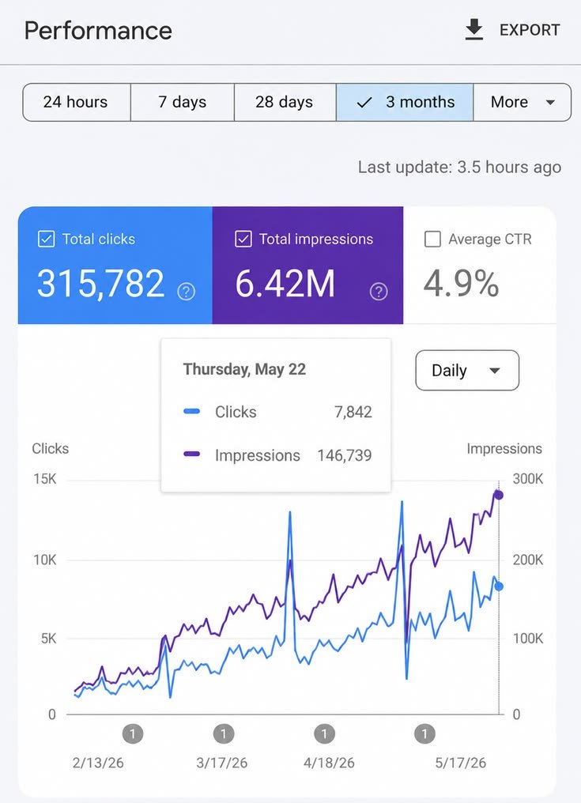581x803 pixels.
Task: Uncheck the Total impressions checkbox
Action: coord(243,239)
